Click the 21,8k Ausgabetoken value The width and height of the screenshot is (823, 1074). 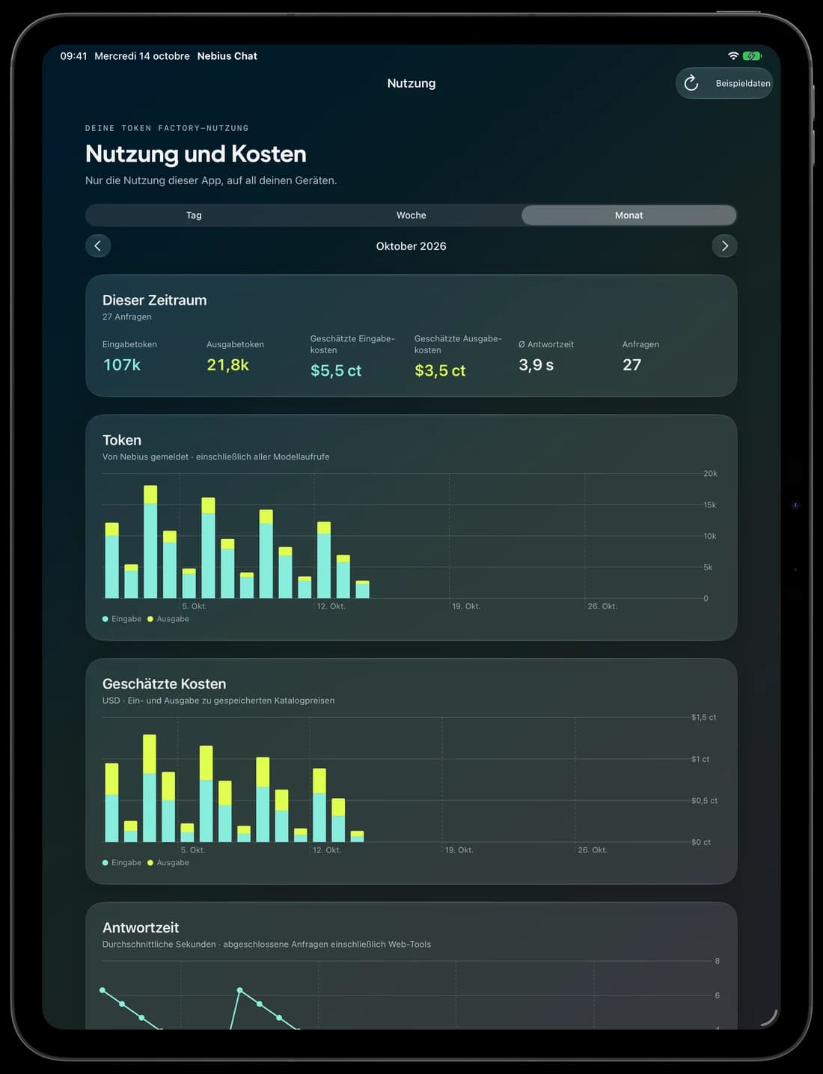(227, 364)
